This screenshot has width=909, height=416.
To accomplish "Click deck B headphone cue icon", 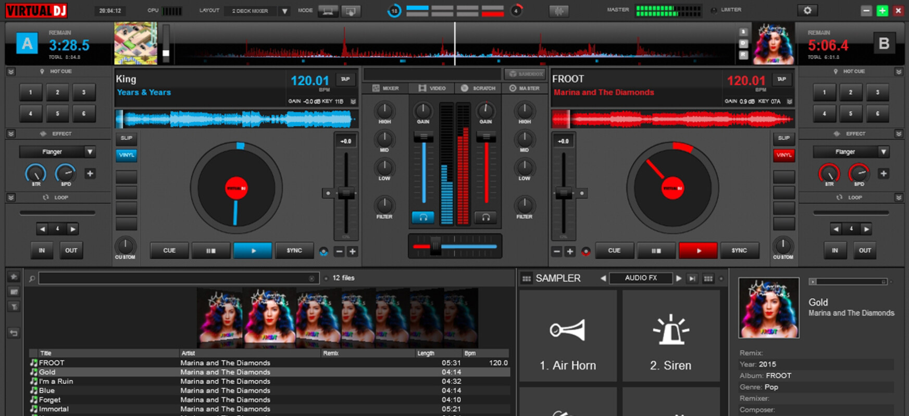I will click(x=485, y=217).
